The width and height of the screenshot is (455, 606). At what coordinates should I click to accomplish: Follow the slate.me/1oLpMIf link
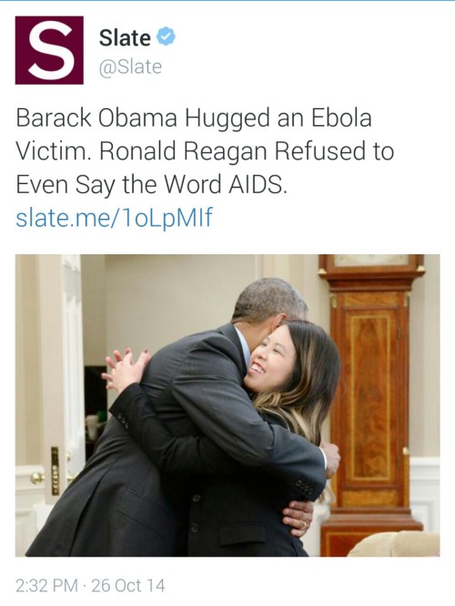point(115,217)
